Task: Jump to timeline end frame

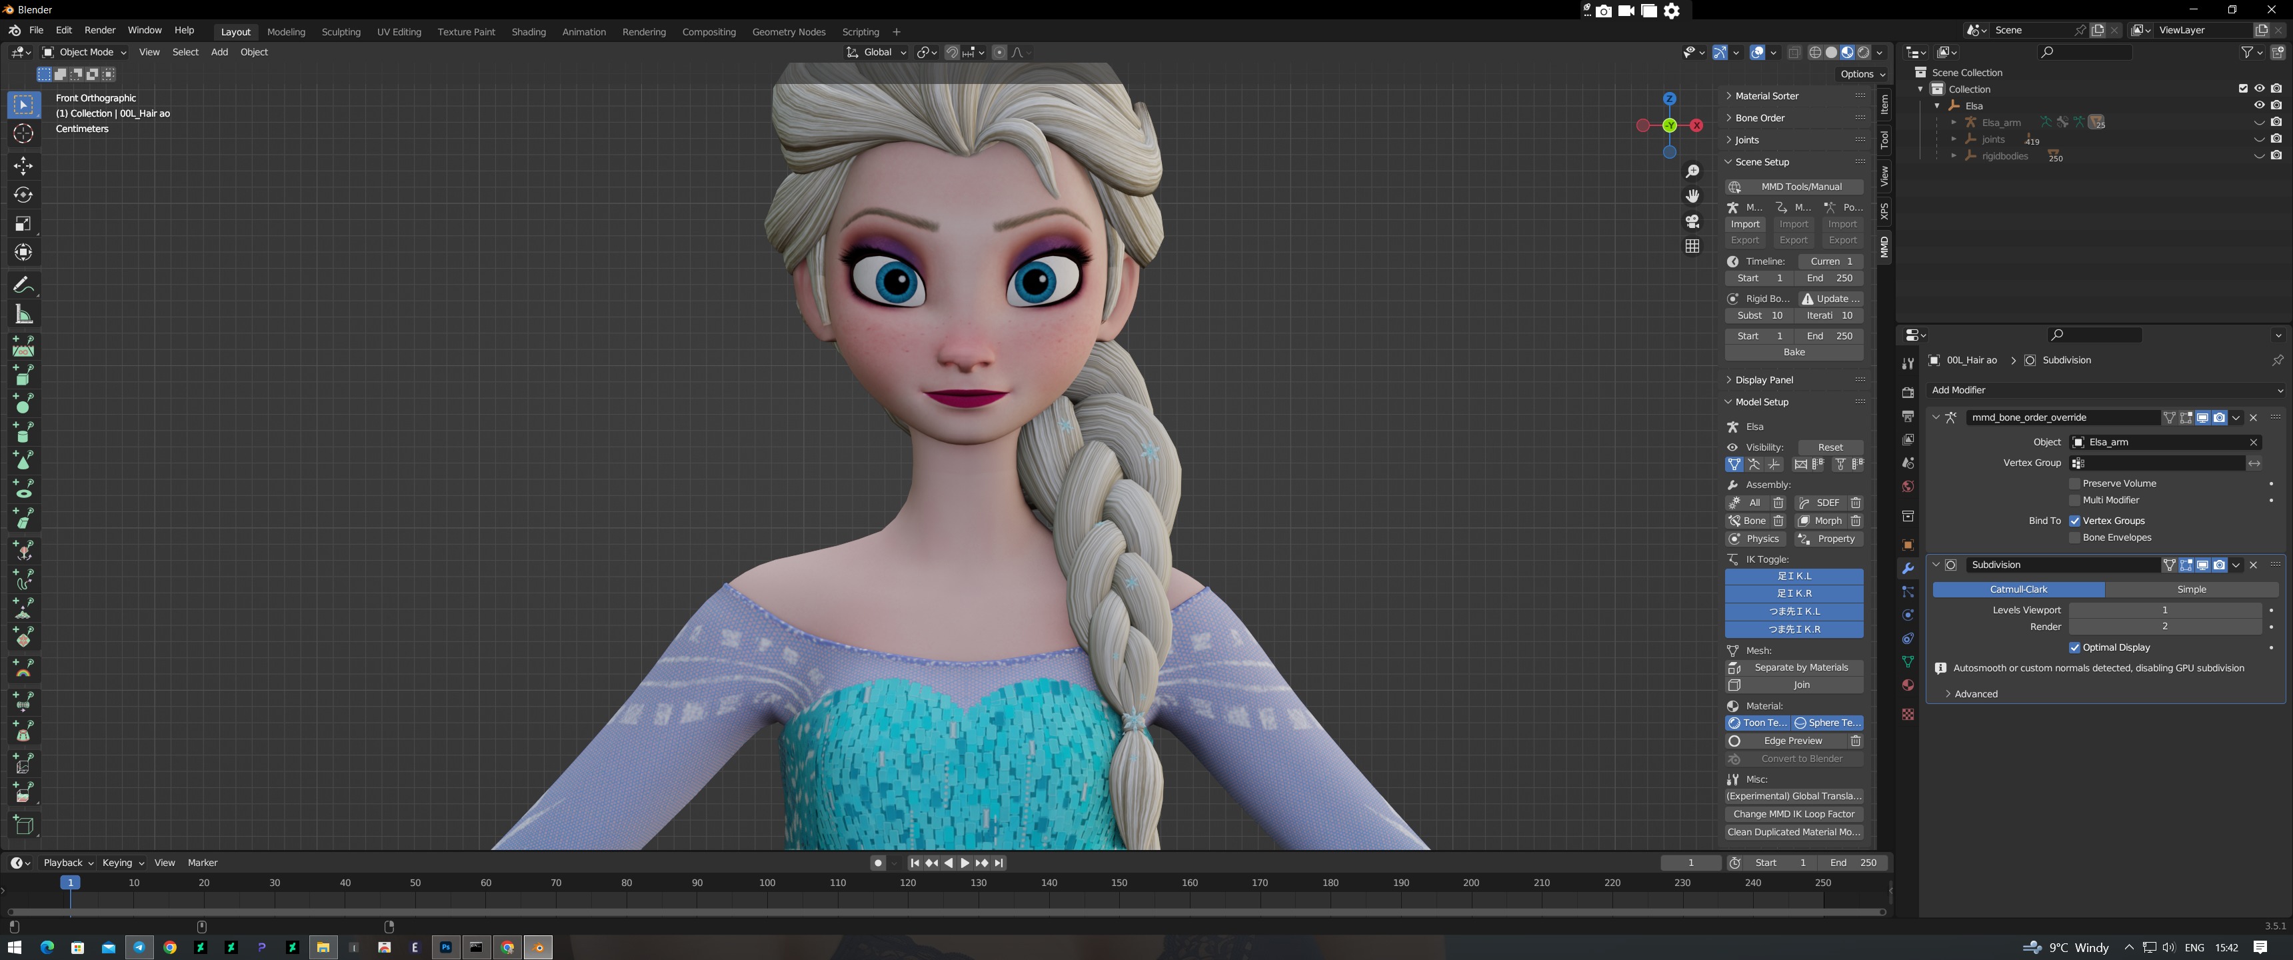Action: tap(999, 863)
